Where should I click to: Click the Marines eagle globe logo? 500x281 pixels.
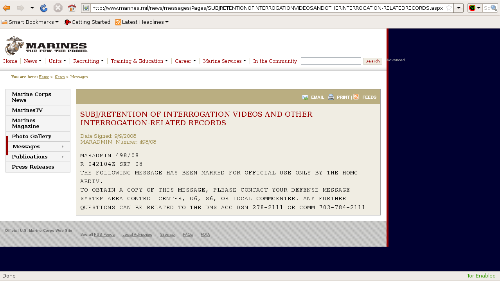coord(14,46)
